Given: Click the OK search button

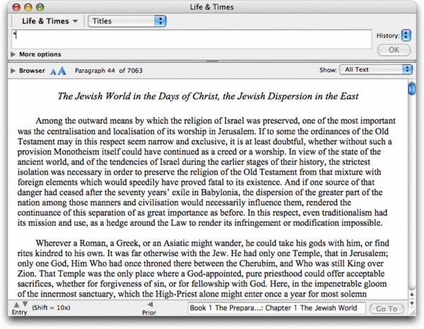Looking at the screenshot, I should pos(394,50).
